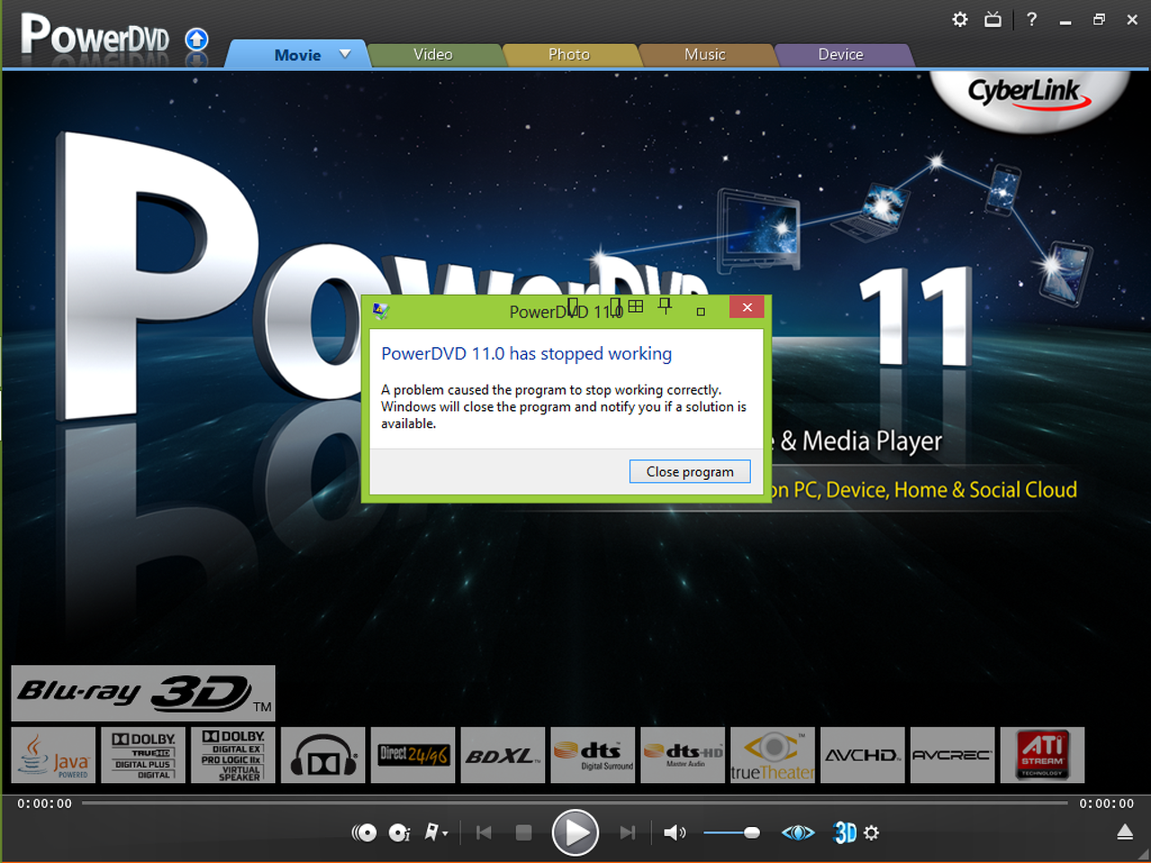Click the Java Powered logo
The image size is (1151, 863).
pos(53,755)
